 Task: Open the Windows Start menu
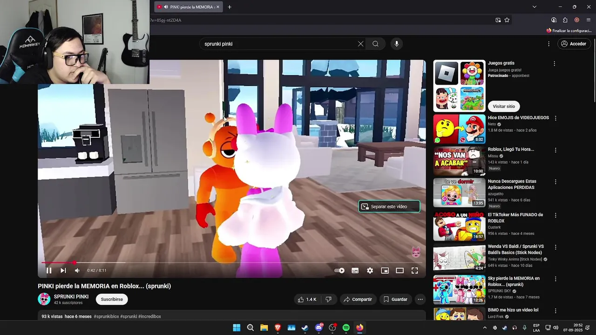[237, 328]
